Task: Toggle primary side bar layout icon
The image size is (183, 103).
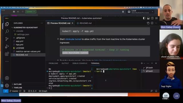Action: pyautogui.click(x=144, y=18)
